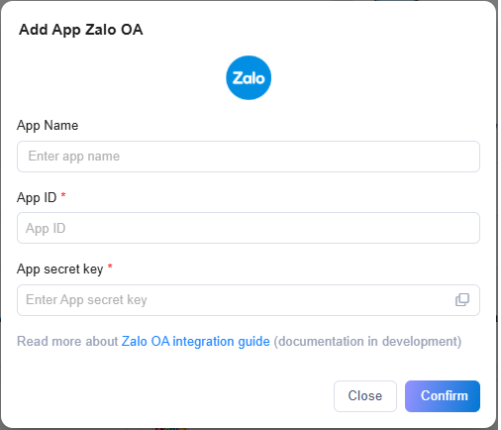Submit the form with Confirm
This screenshot has height=430, width=501.
[443, 396]
